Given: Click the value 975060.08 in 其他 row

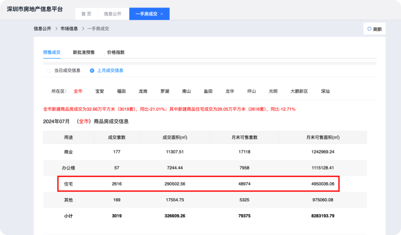Looking at the screenshot, I should point(323,200).
